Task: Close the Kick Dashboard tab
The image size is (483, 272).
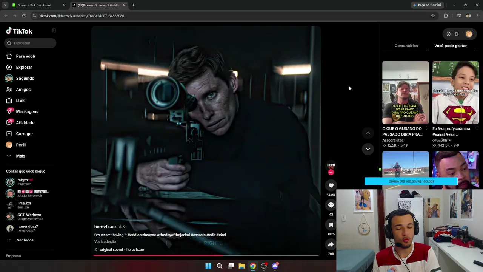Action: (64, 5)
